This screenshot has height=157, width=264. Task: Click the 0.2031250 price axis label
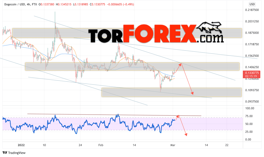[252, 21]
